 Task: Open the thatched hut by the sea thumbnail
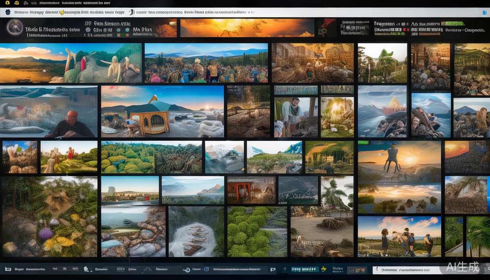pos(162,111)
